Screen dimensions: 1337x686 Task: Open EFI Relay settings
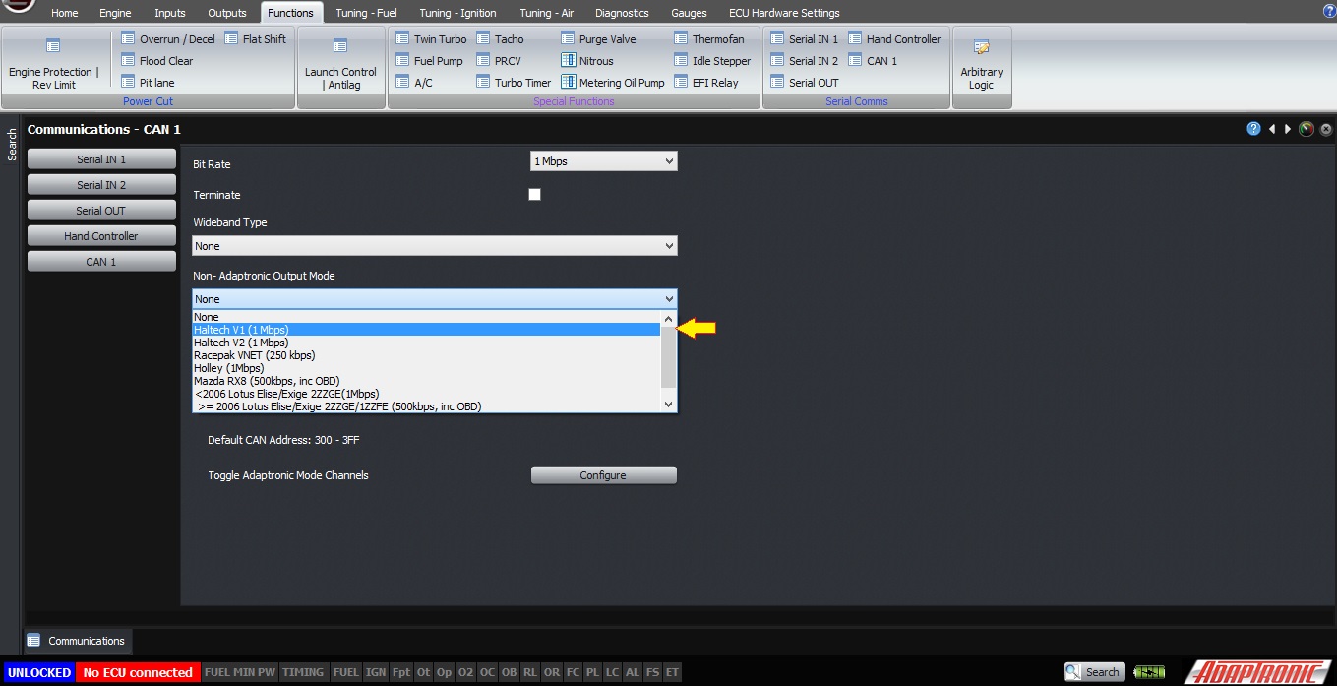coord(706,83)
